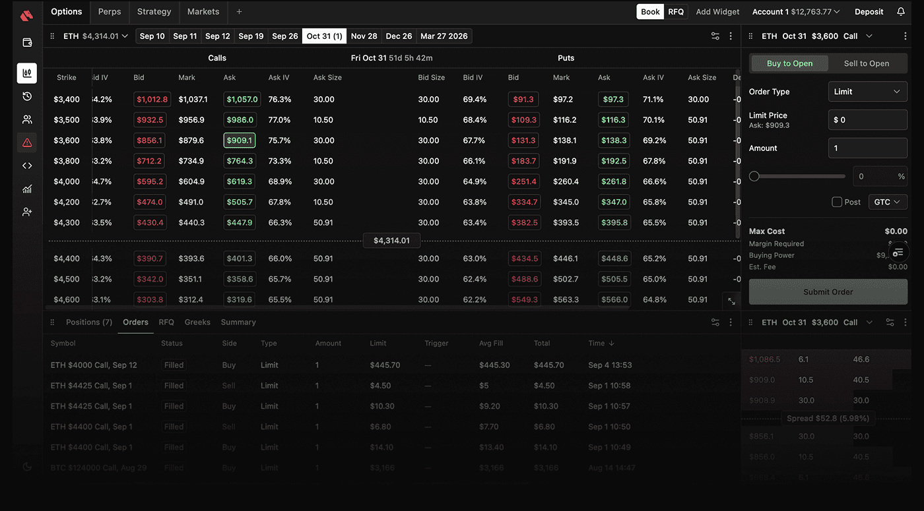
Task: Open options chain filter settings icon
Action: pos(715,36)
